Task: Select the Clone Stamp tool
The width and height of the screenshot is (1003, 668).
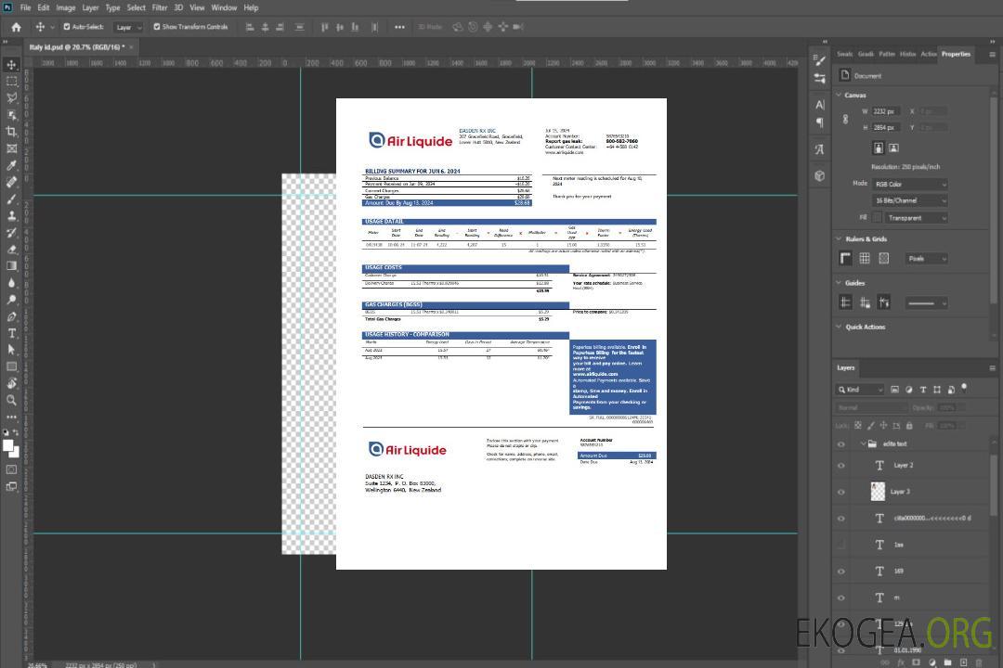Action: pos(11,215)
